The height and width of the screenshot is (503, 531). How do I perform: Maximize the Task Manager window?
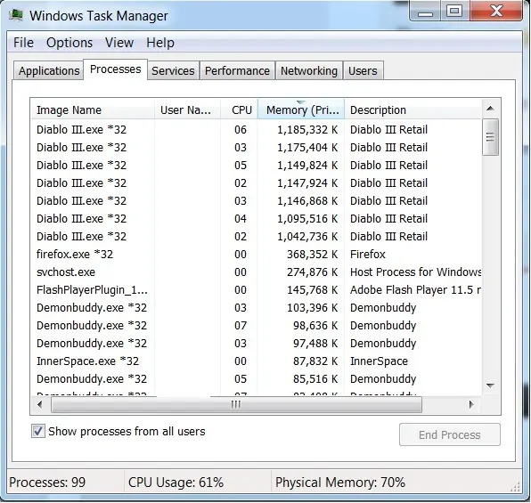tap(454, 12)
